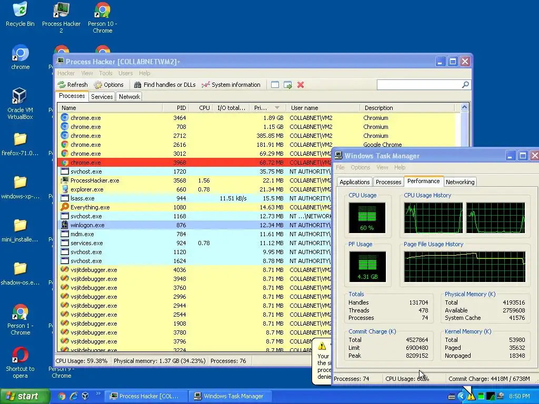539x404 pixels.
Task: Open the chrome Chromium desktop shortcut
Action: tap(20, 57)
